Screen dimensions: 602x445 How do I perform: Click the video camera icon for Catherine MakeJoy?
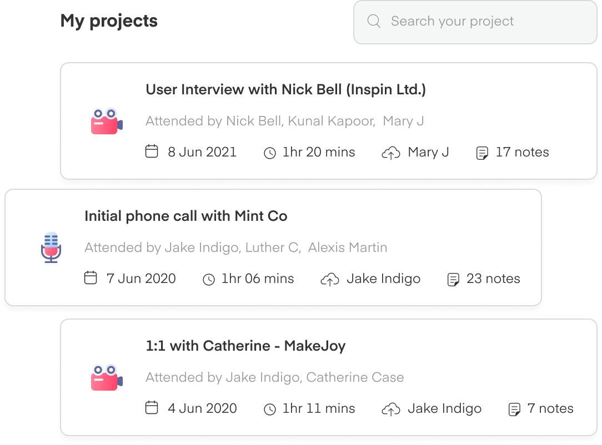(107, 377)
